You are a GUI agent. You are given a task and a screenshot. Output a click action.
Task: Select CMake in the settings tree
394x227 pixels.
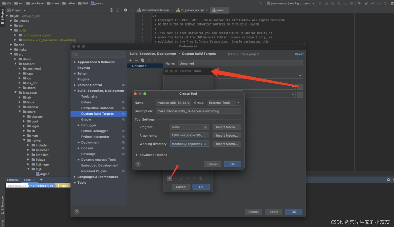pos(86,102)
